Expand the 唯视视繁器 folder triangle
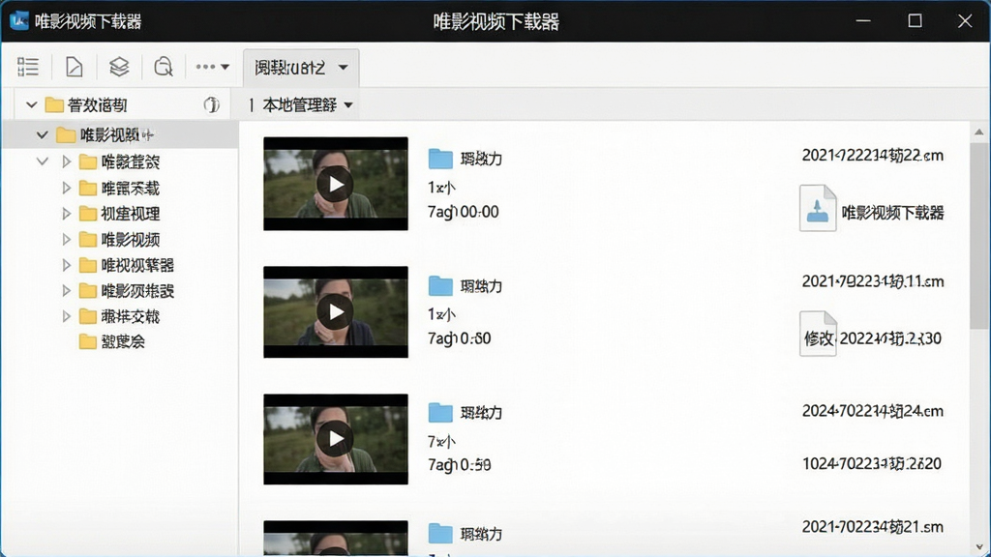 (67, 265)
